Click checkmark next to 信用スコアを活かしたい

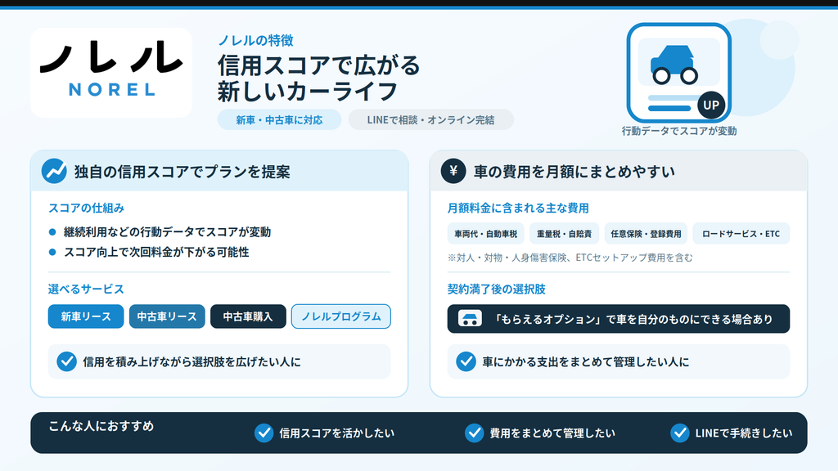coord(264,433)
